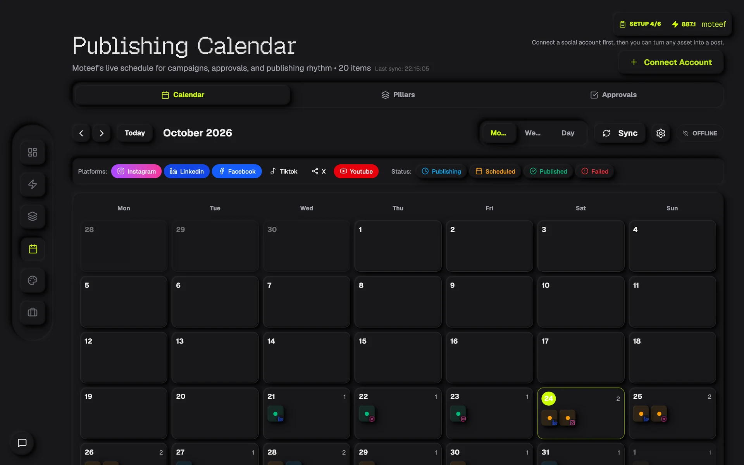Open Instagram post on October 22
This screenshot has height=465, width=744.
click(x=367, y=414)
